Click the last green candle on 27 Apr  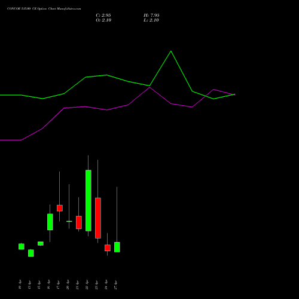tap(117, 247)
